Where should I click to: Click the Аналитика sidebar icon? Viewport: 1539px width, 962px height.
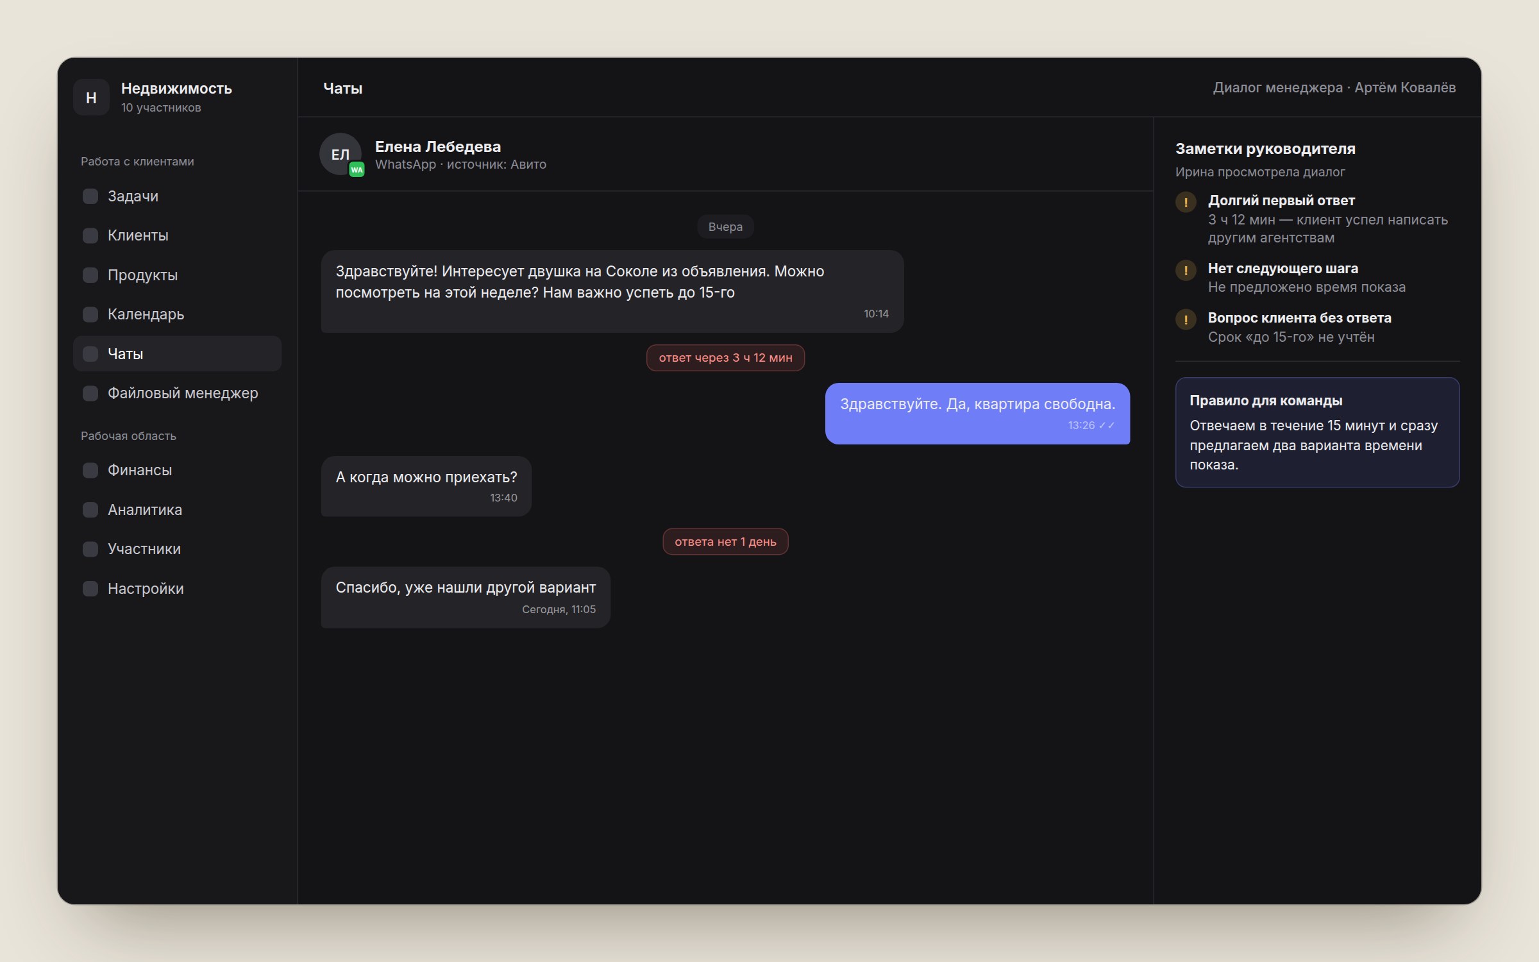90,510
